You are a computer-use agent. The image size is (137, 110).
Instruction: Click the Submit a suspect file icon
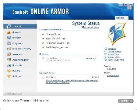106,60
